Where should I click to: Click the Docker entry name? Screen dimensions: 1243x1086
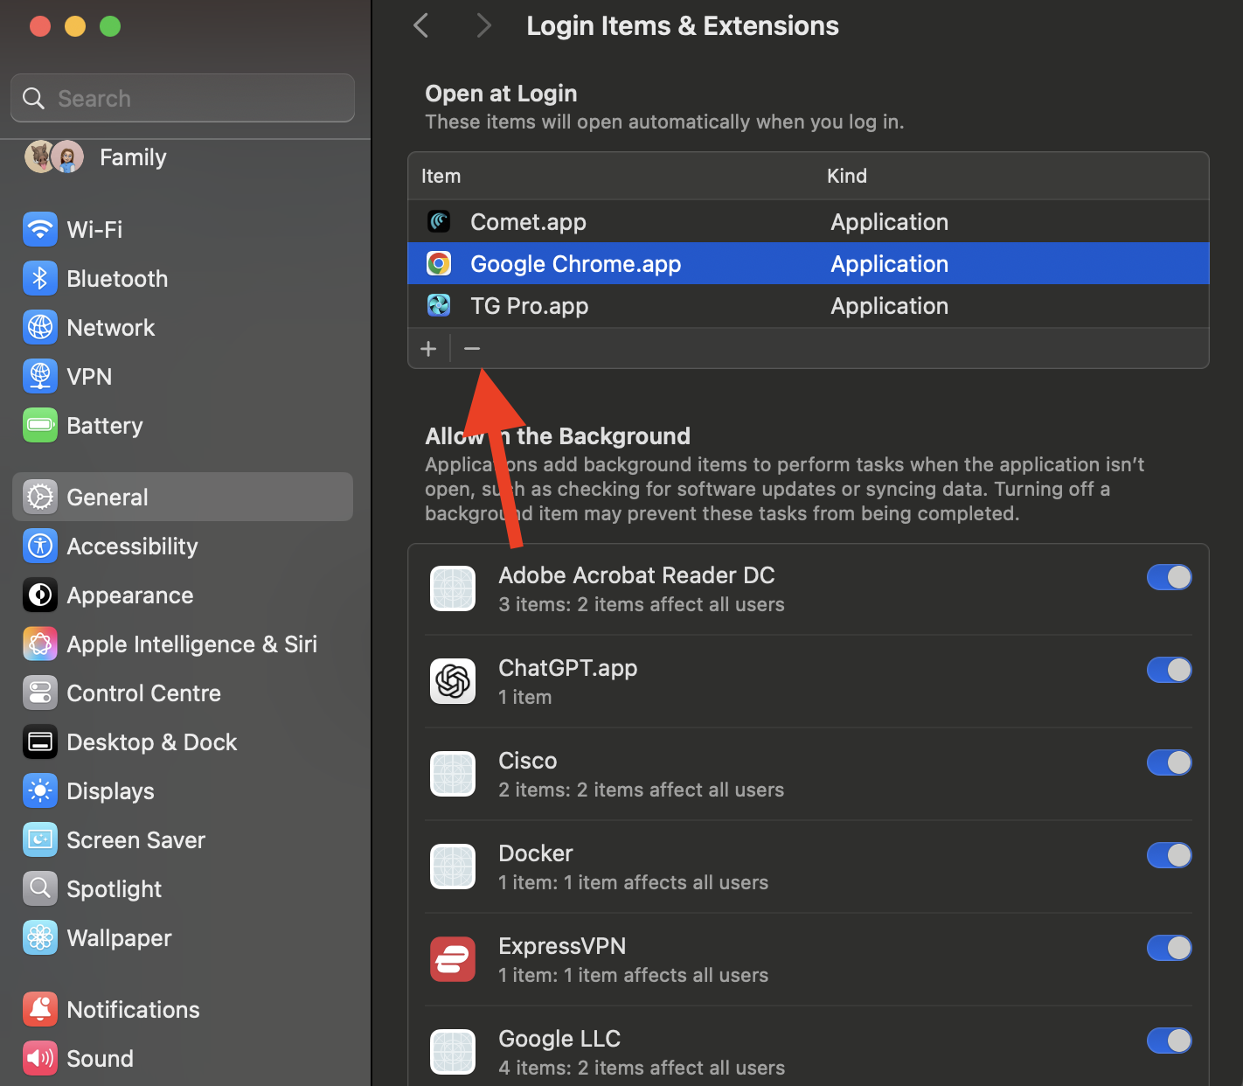pyautogui.click(x=535, y=853)
